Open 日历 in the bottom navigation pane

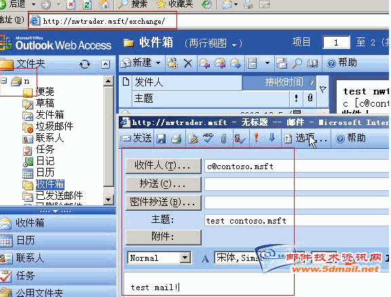(x=58, y=241)
